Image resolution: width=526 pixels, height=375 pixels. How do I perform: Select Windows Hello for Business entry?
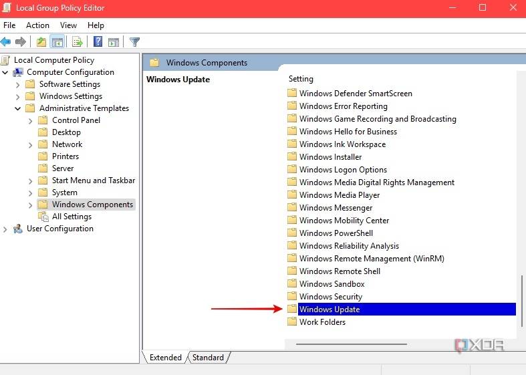coord(348,132)
